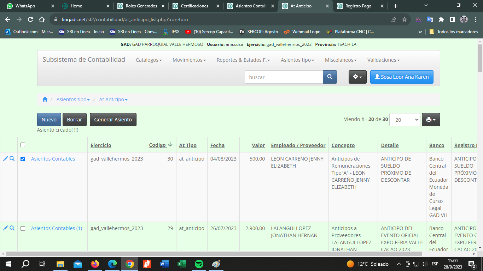This screenshot has height=271, width=483.
Task: Edit record 30 with pencil icon
Action: tap(5, 159)
